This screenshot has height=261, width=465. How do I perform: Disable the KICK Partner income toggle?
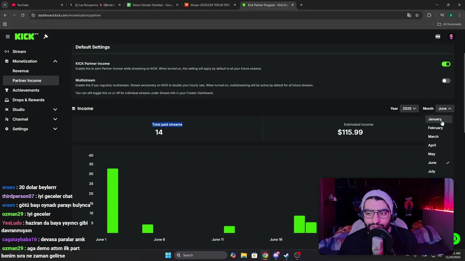coord(446,64)
